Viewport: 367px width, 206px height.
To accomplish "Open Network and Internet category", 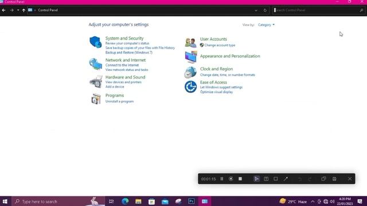I will (126, 60).
